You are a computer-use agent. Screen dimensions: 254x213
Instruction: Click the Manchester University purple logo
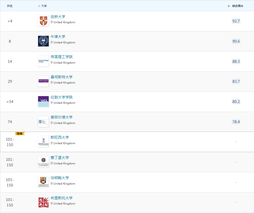pos(43,81)
